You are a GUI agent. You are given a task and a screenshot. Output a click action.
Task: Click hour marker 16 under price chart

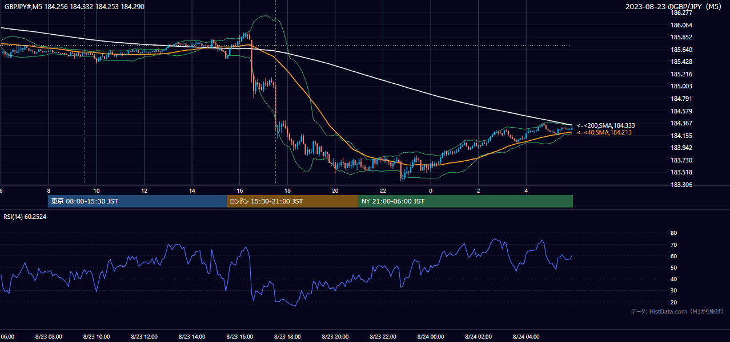pos(240,190)
